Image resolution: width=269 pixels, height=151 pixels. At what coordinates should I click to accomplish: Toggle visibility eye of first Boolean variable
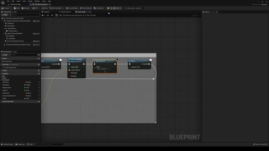pos(39,82)
